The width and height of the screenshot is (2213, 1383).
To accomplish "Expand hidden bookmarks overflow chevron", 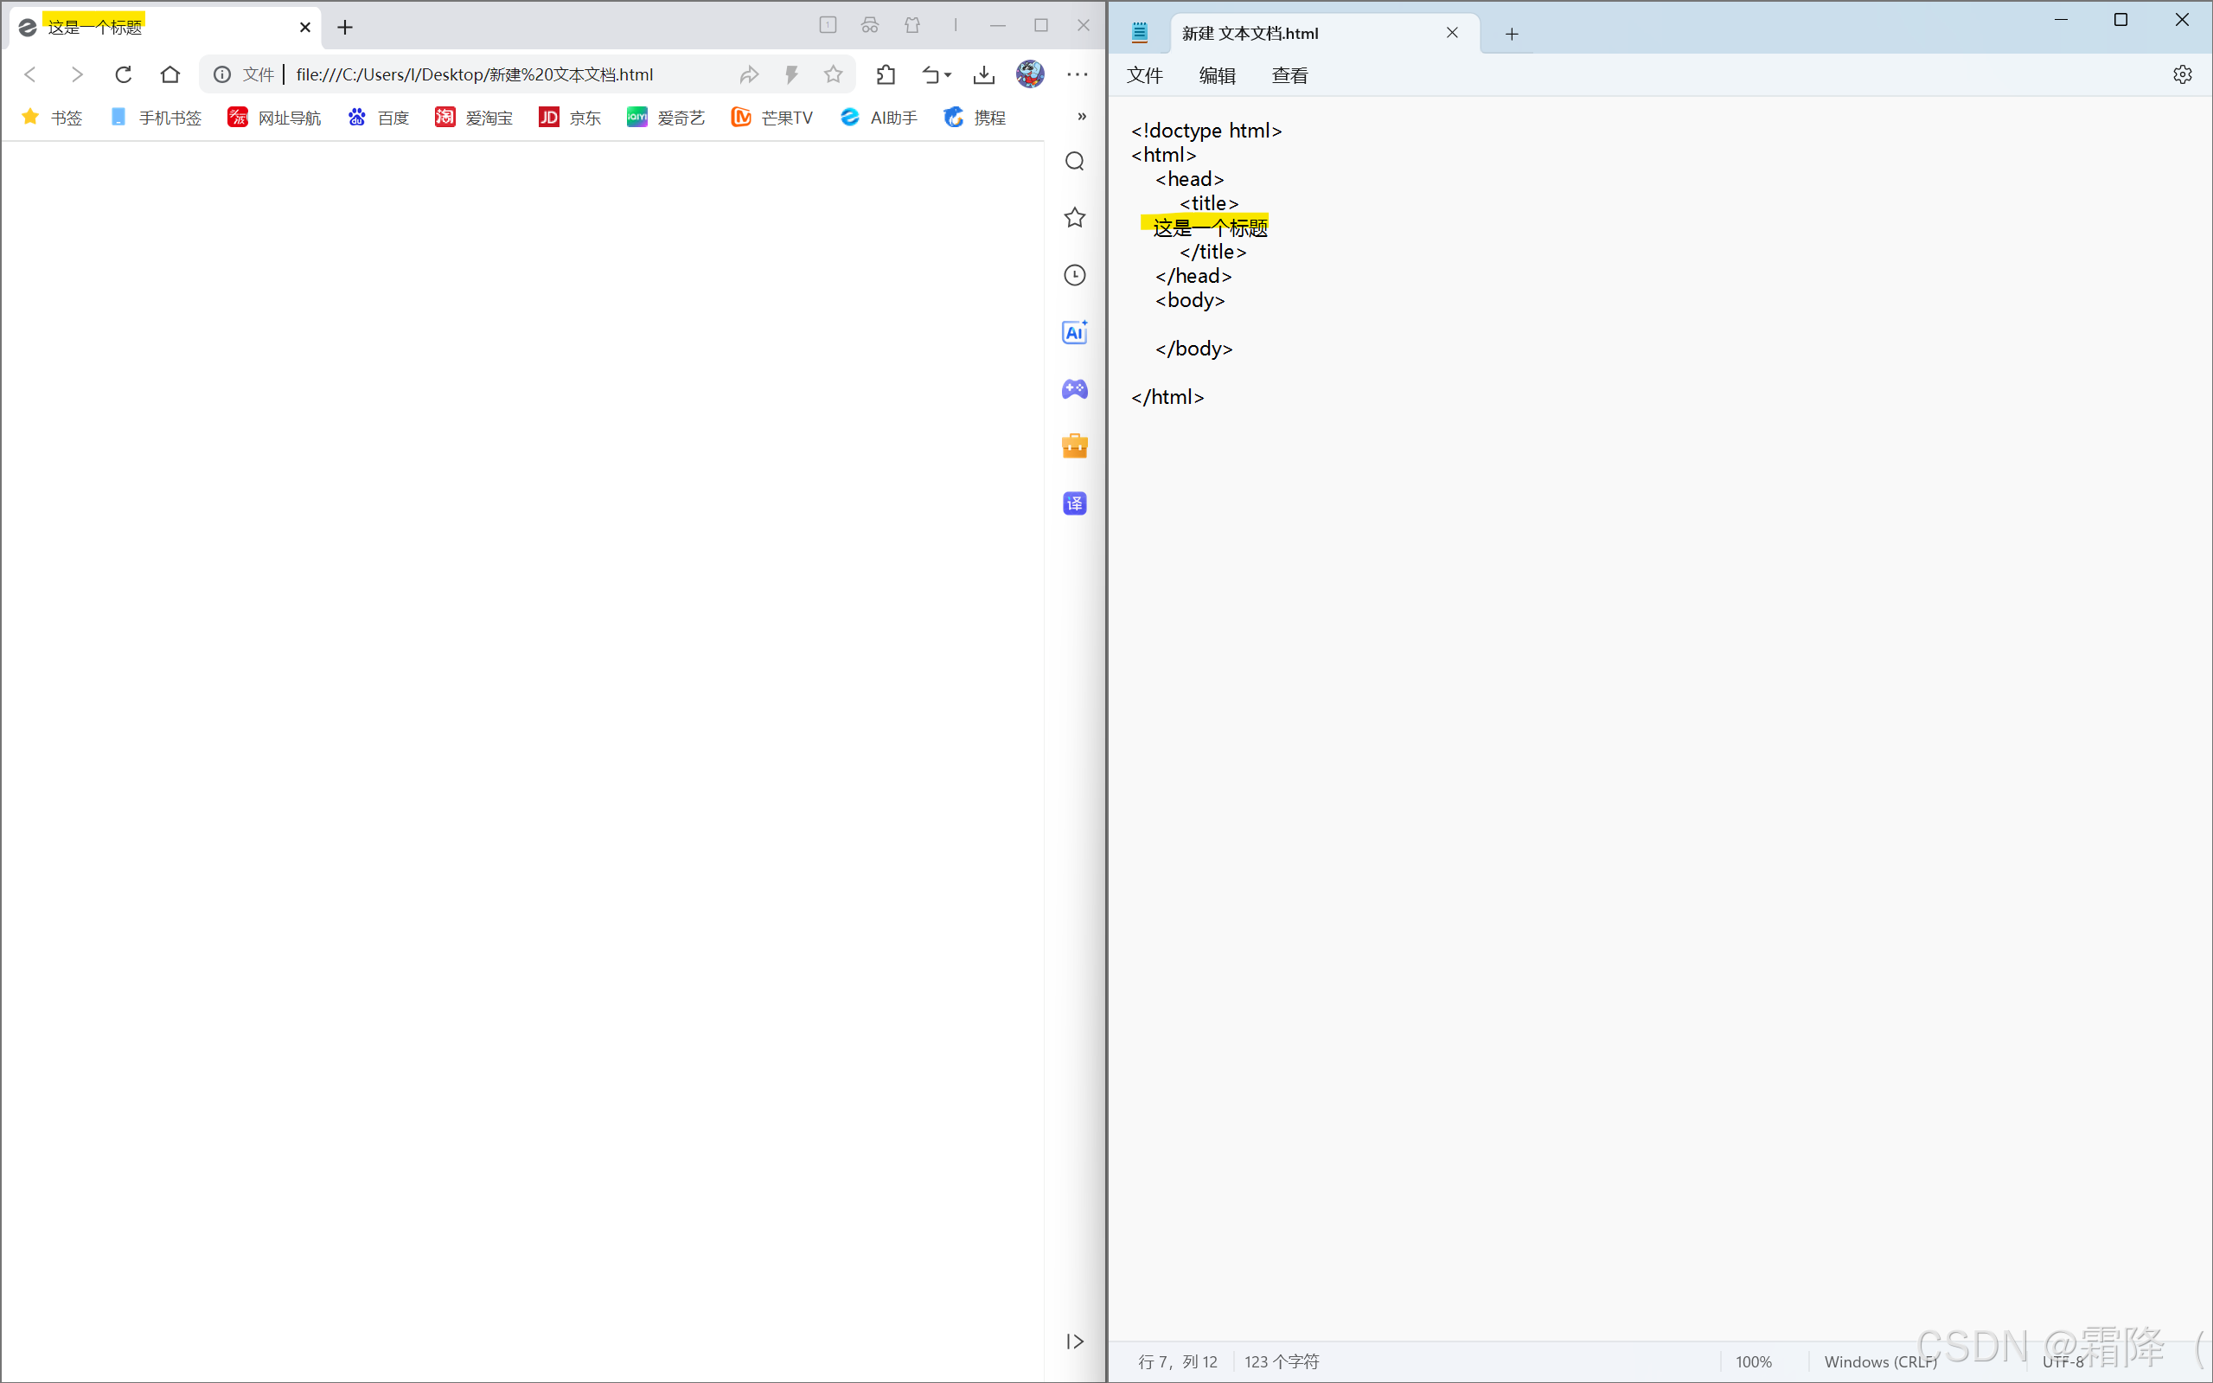I will (x=1082, y=116).
